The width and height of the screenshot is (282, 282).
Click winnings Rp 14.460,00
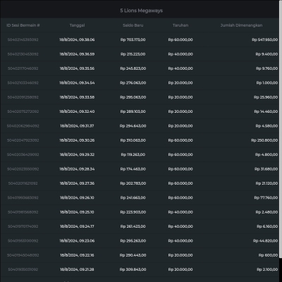point(266,111)
